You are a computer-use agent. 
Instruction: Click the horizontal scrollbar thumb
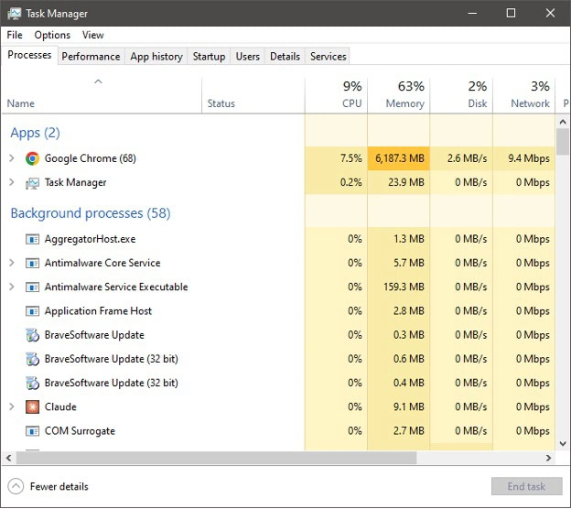coord(216,458)
